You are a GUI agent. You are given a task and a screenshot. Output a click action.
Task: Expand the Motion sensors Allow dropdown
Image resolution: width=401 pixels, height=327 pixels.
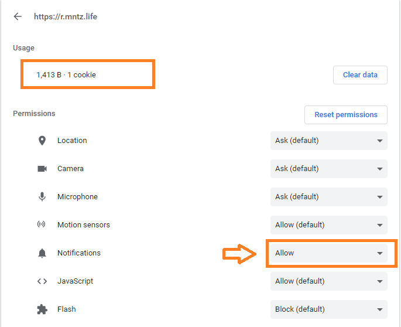(329, 225)
